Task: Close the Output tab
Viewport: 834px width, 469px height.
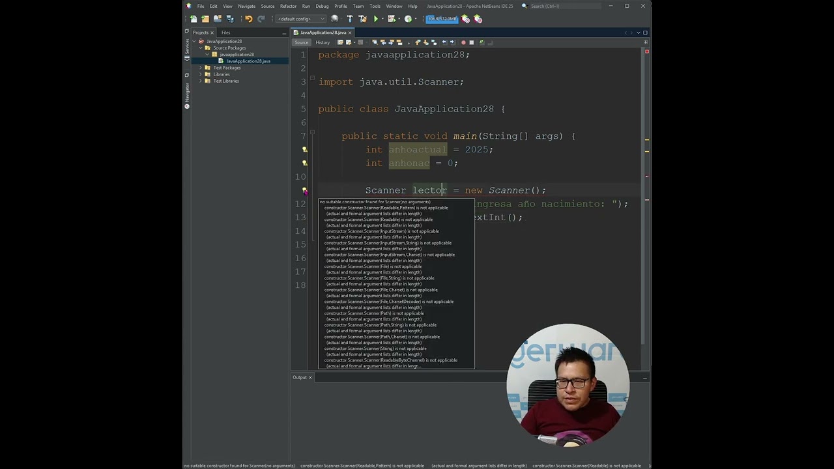Action: tap(310, 377)
